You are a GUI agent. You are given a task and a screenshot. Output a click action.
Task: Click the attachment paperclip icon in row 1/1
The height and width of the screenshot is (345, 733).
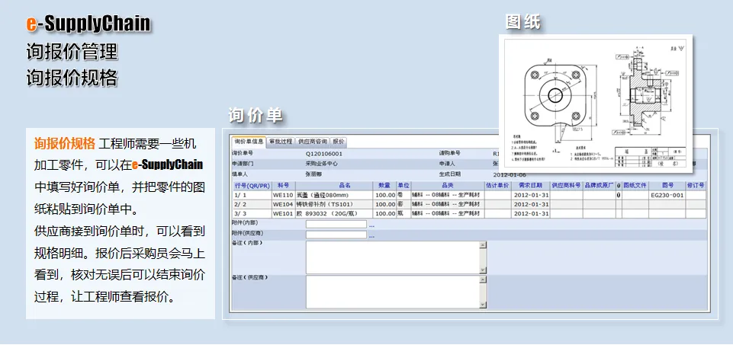click(619, 195)
